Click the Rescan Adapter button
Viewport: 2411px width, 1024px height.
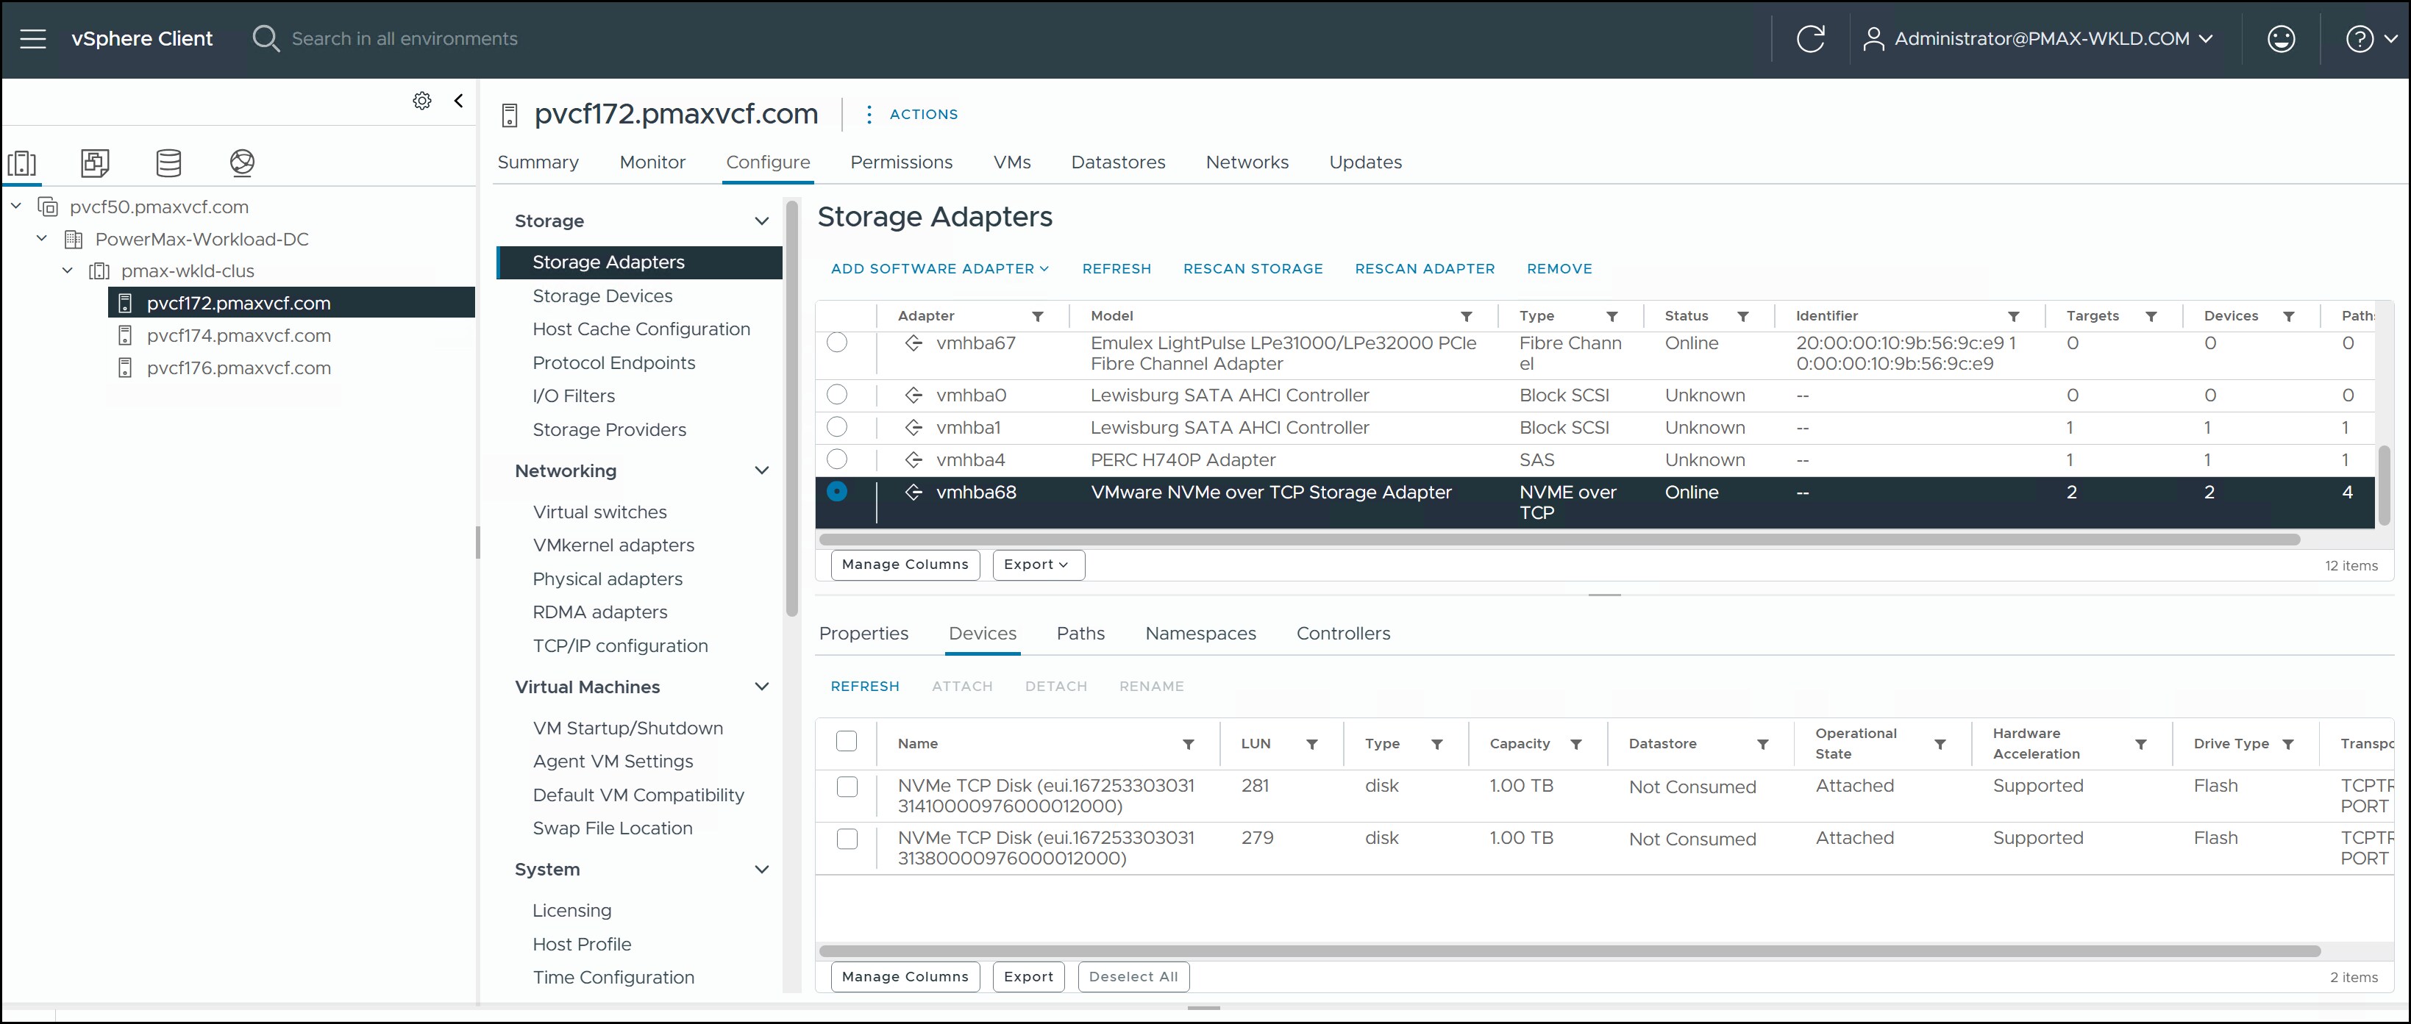1425,268
